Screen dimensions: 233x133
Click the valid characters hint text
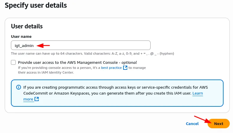point(92,53)
